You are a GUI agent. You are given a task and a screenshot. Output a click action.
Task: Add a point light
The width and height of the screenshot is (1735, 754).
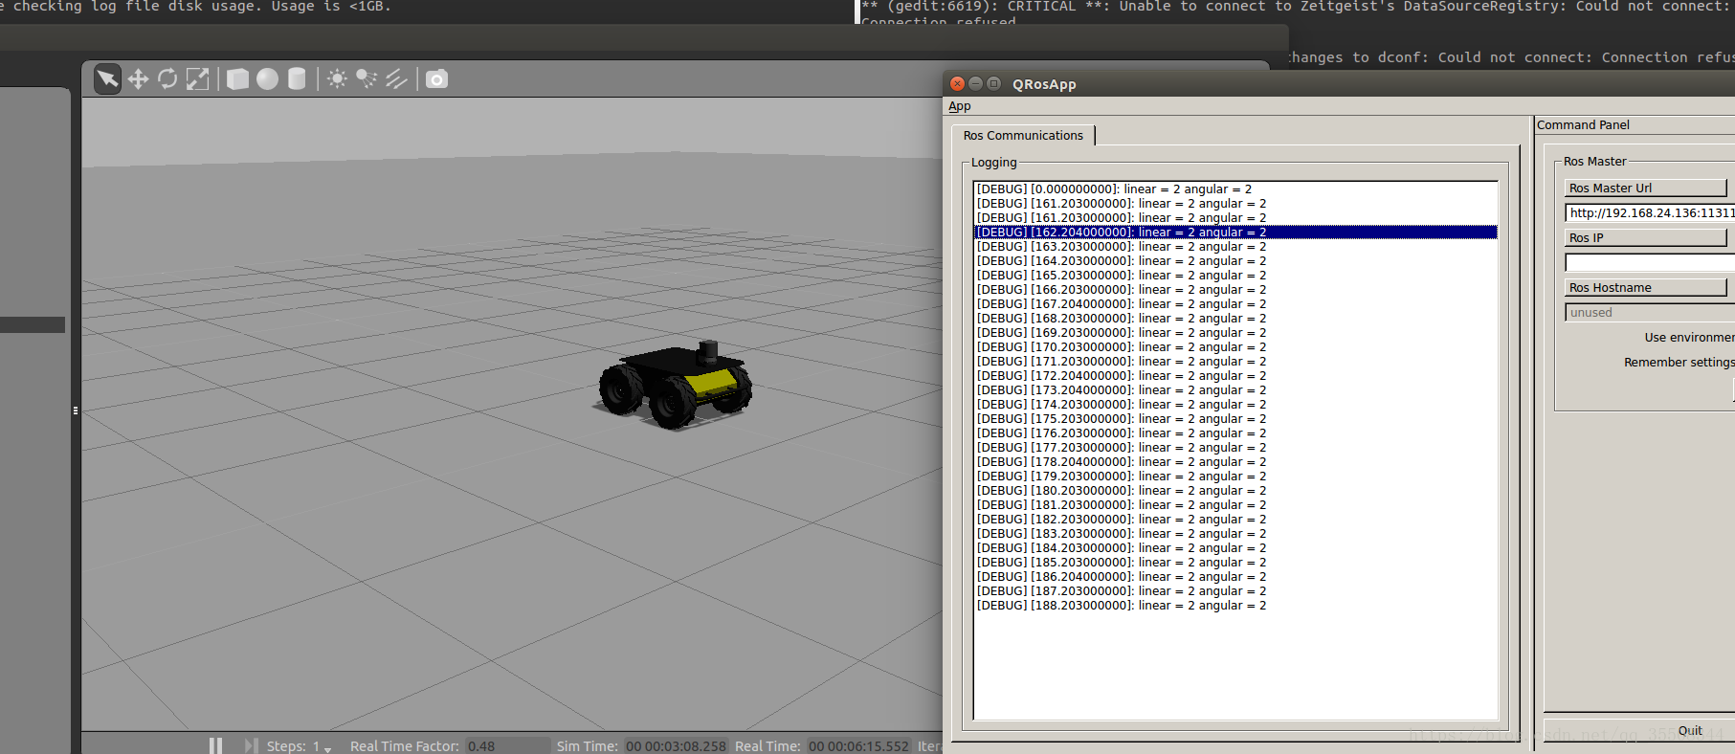point(337,78)
